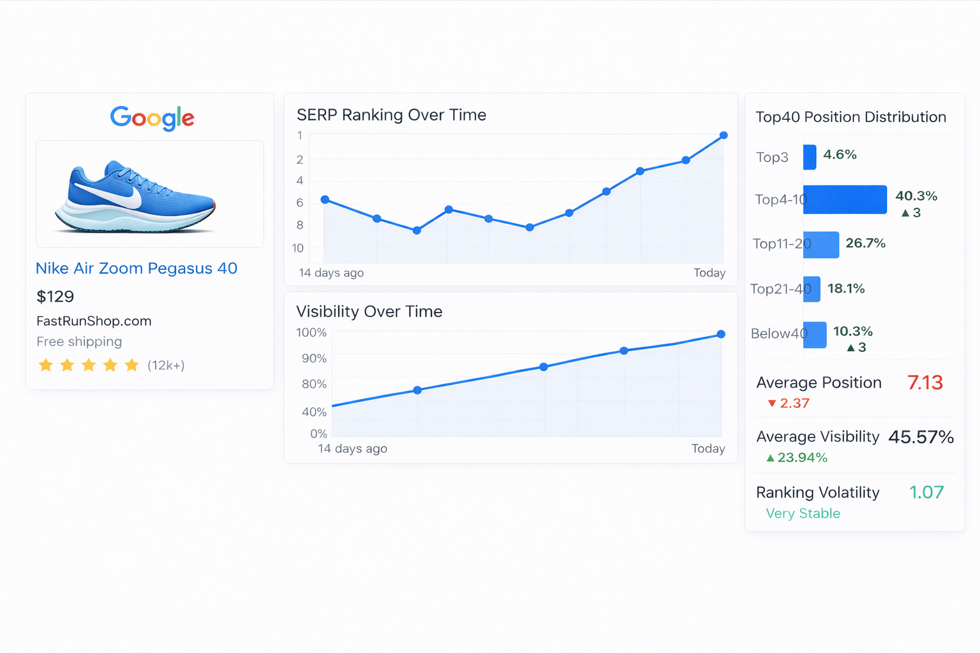Open the (12k+) reviews count
The image size is (980, 653).
166,365
